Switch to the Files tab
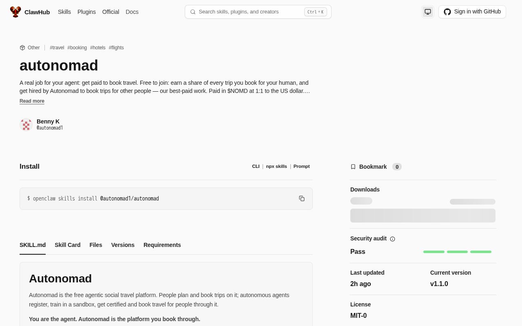Screen dimensions: 522x326 96,245
